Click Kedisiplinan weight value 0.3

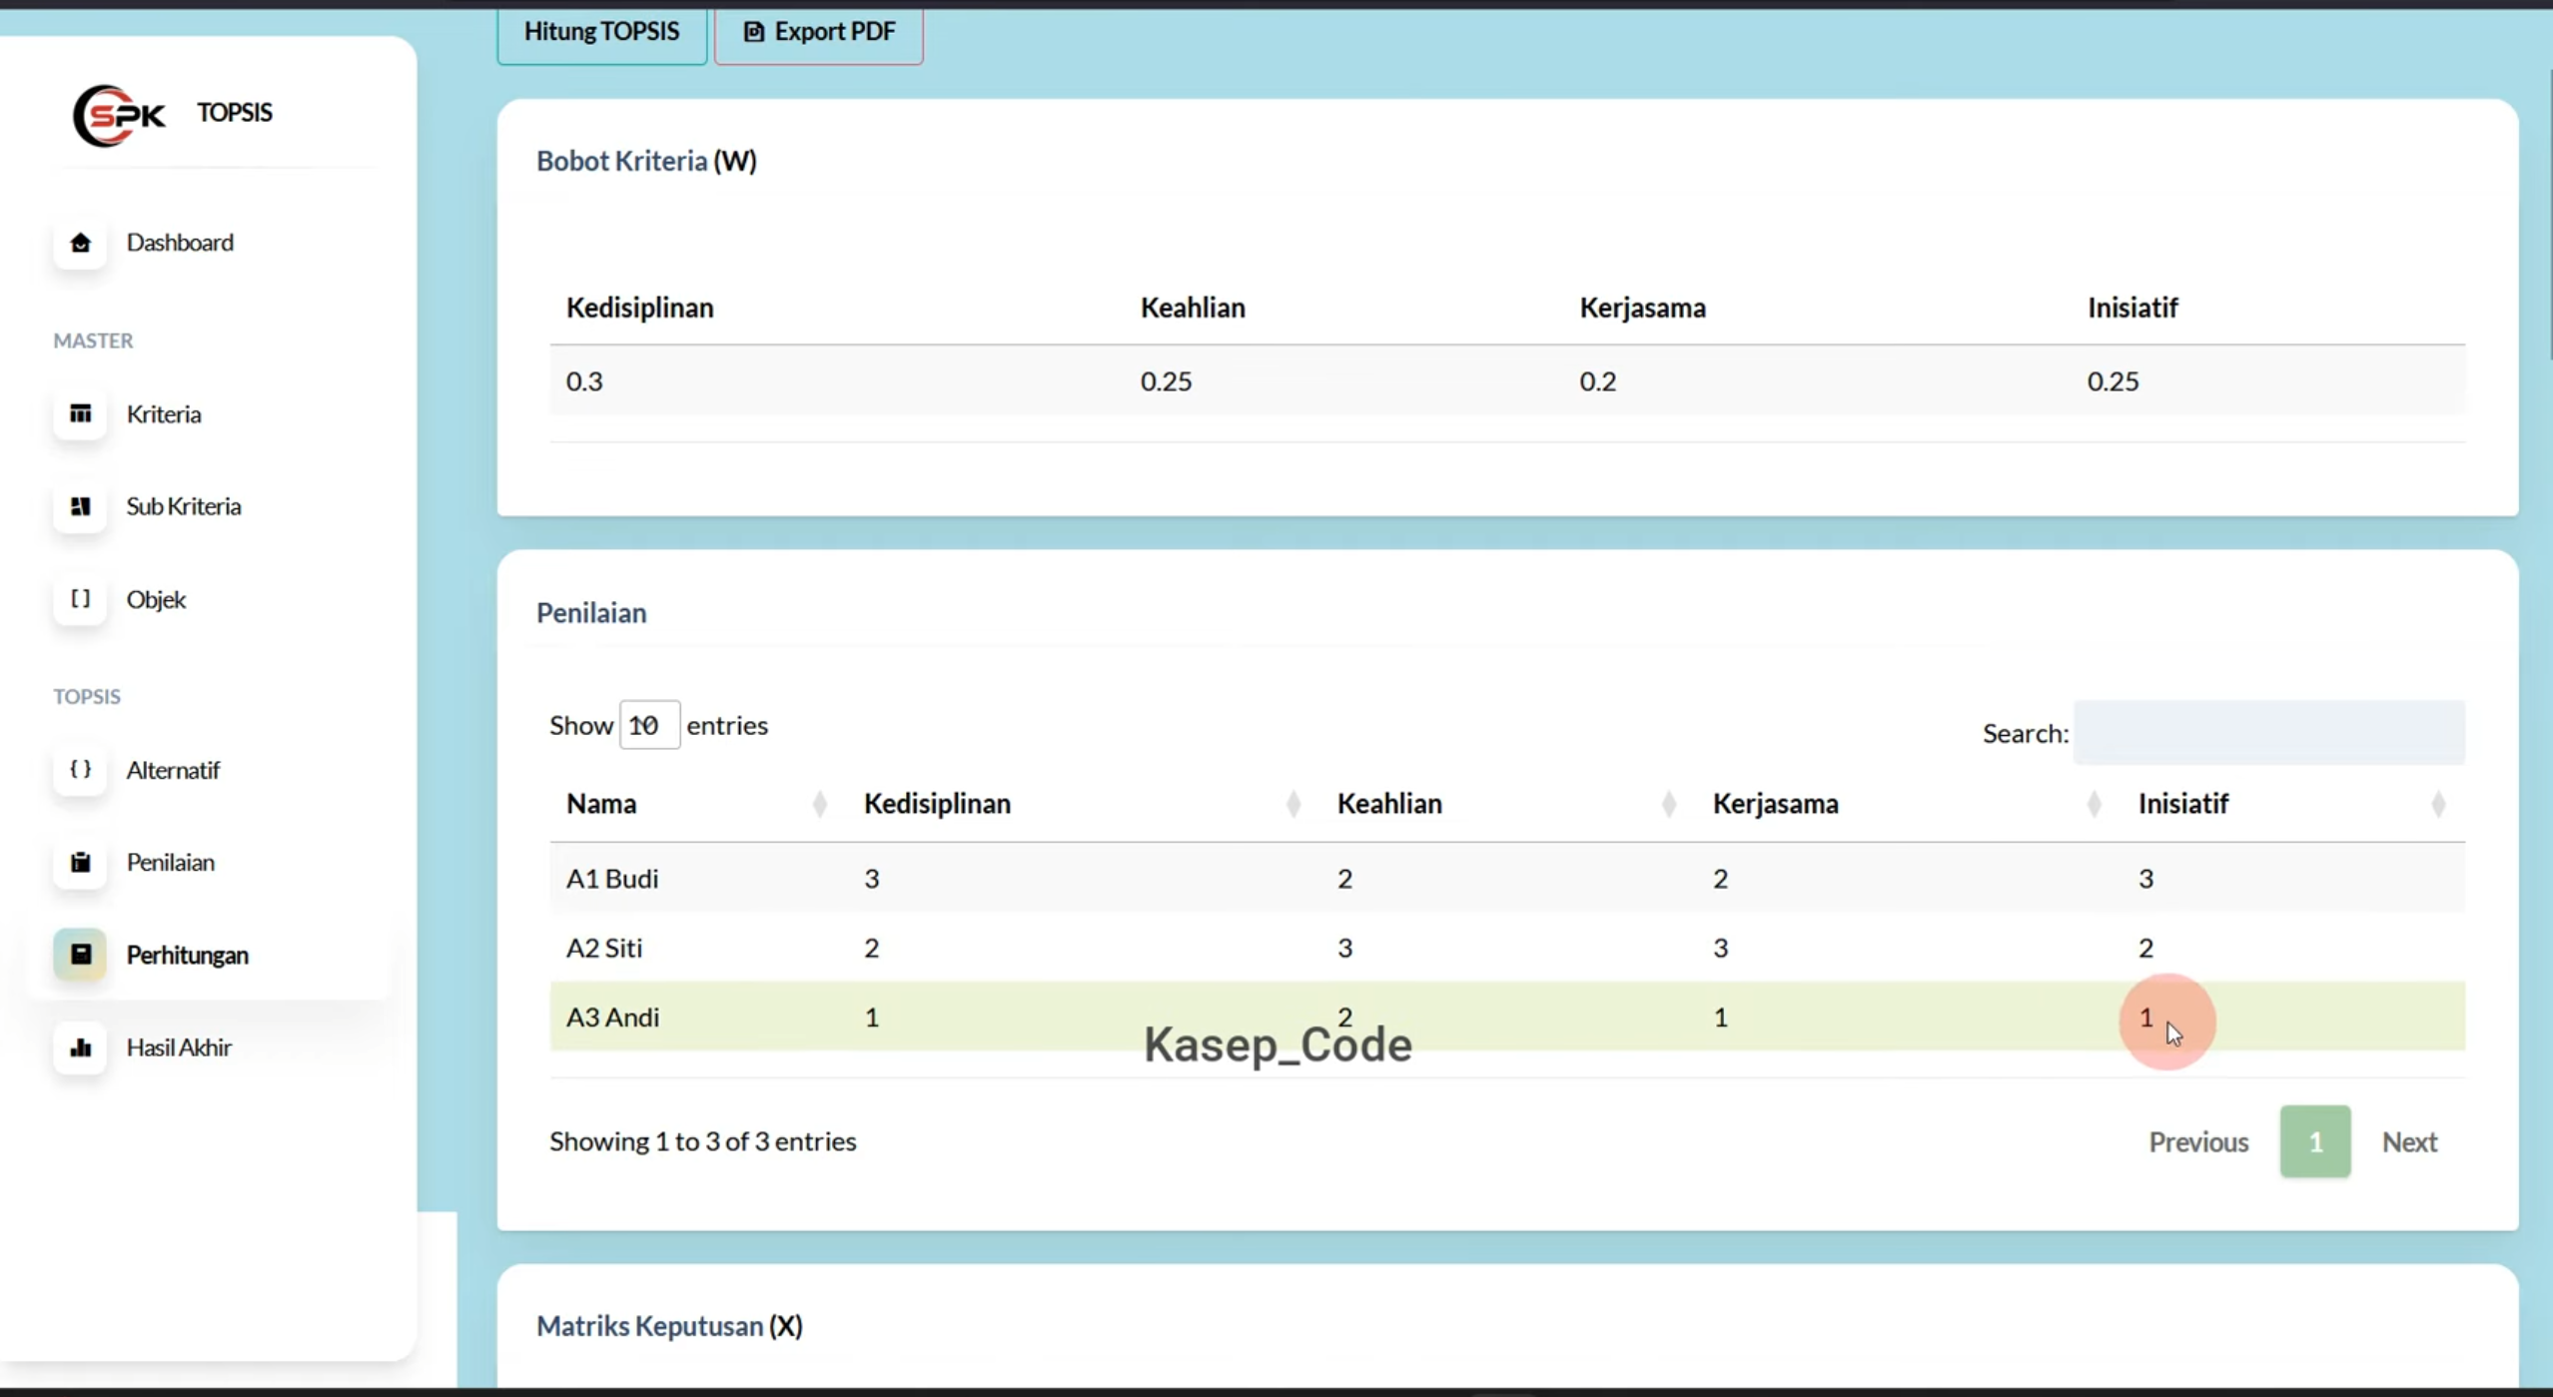click(x=584, y=381)
